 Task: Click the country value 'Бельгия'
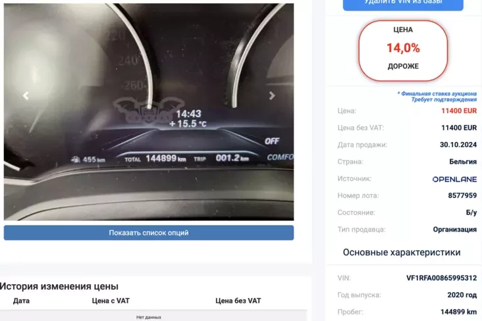463,162
